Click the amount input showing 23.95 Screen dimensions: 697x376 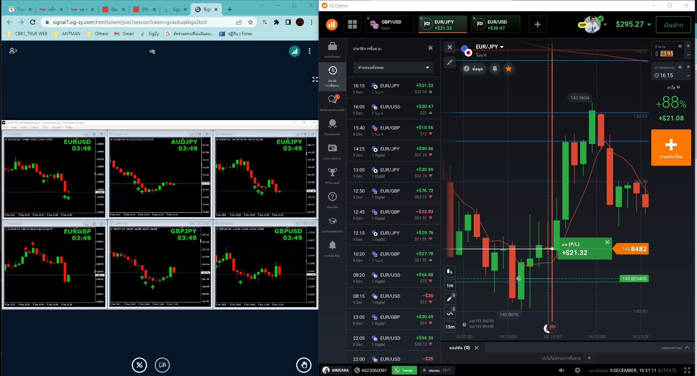point(667,53)
